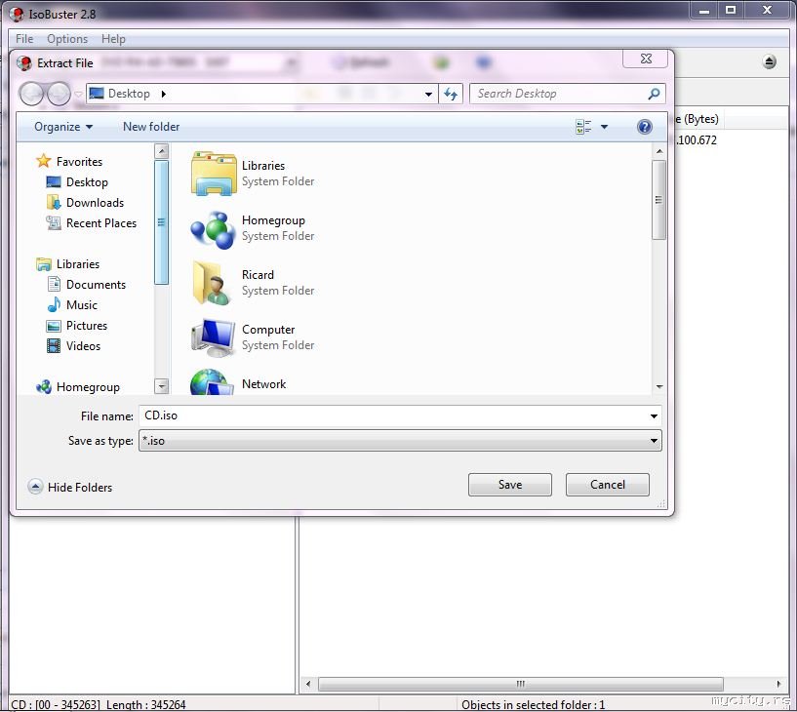Click the Hide Folders label
This screenshot has width=797, height=712.
pyautogui.click(x=80, y=488)
